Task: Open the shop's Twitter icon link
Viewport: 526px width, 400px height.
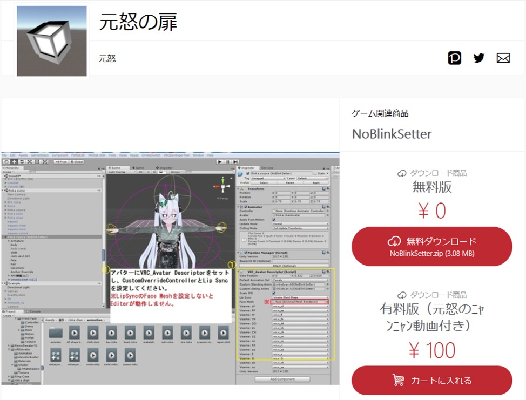Action: coord(478,58)
